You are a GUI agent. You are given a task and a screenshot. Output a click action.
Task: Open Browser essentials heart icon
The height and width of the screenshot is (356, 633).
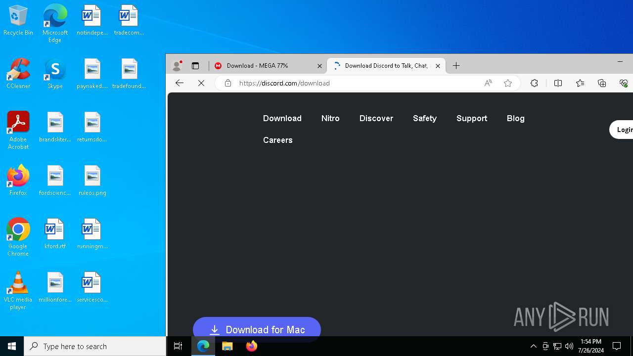(624, 83)
